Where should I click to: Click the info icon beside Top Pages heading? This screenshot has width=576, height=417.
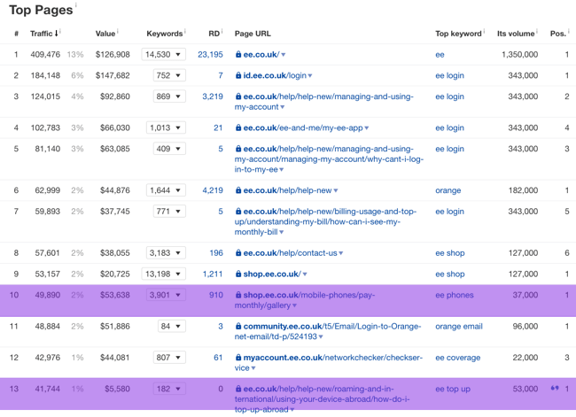tap(76, 6)
